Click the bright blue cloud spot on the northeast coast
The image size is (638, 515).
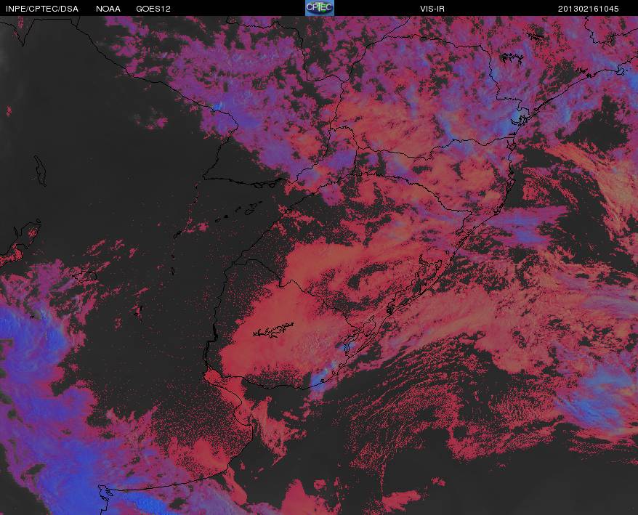[x=517, y=118]
